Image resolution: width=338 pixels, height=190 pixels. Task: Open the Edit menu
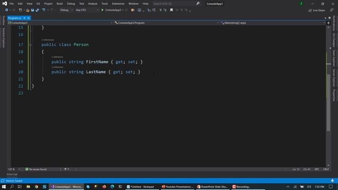tap(20, 4)
